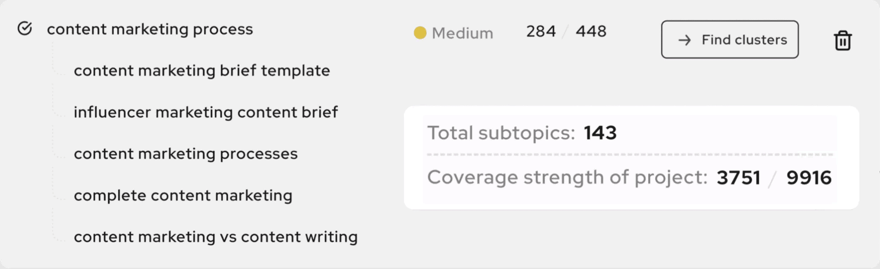Open content marketing brief template subtopic
880x269 pixels.
coord(202,70)
